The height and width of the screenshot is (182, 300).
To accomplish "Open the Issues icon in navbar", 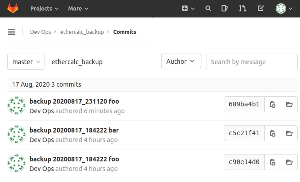I will (x=224, y=8).
